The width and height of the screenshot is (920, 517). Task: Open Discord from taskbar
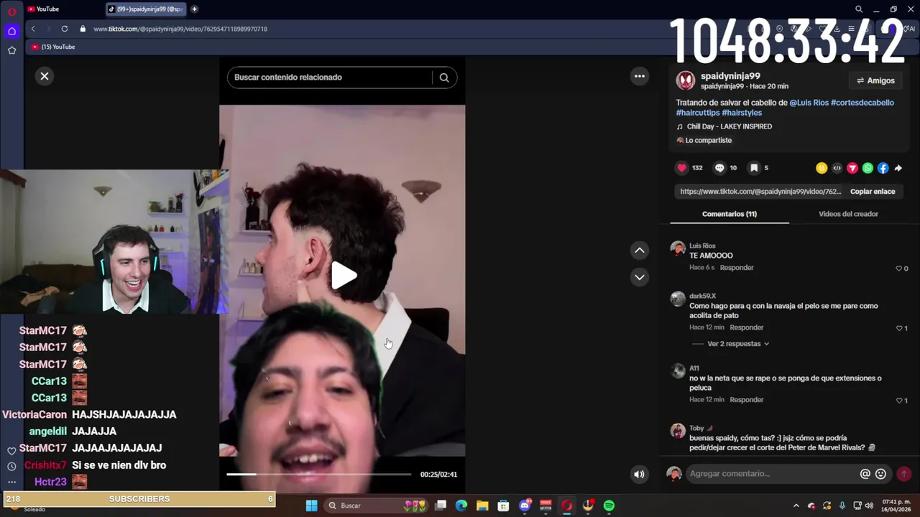pos(525,506)
